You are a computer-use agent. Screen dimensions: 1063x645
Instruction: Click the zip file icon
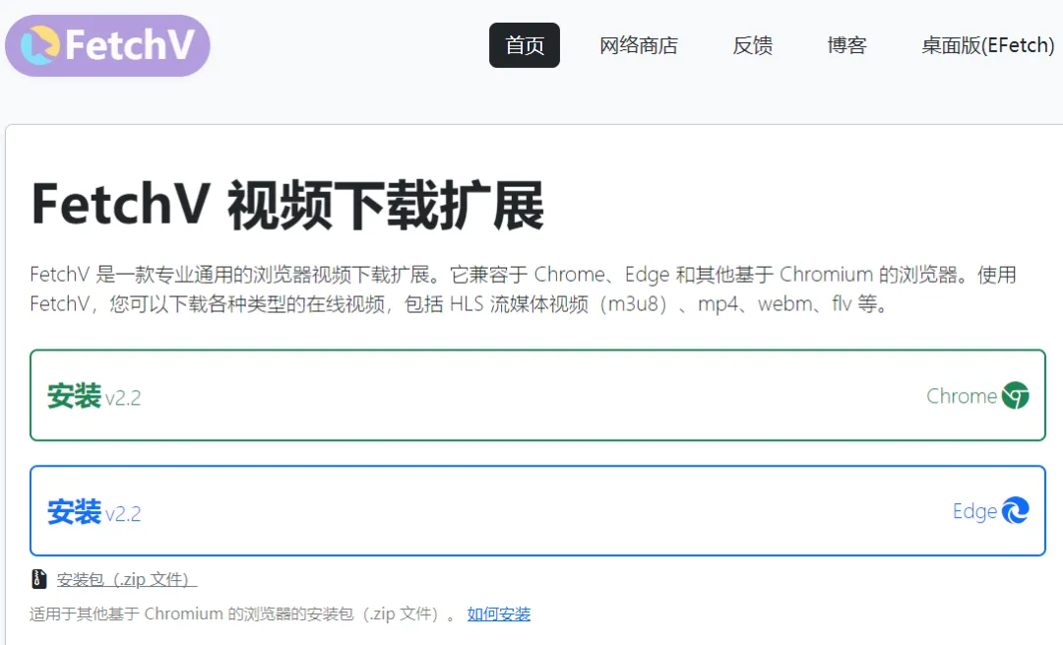click(x=39, y=579)
